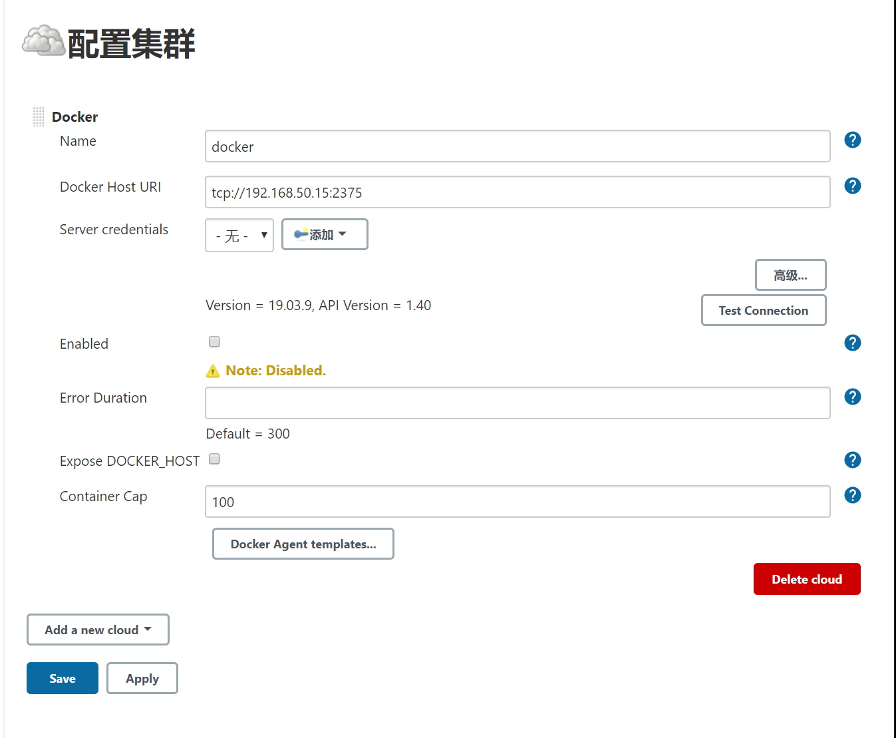Image resolution: width=896 pixels, height=738 pixels.
Task: Save the cloud configuration
Action: coord(63,678)
